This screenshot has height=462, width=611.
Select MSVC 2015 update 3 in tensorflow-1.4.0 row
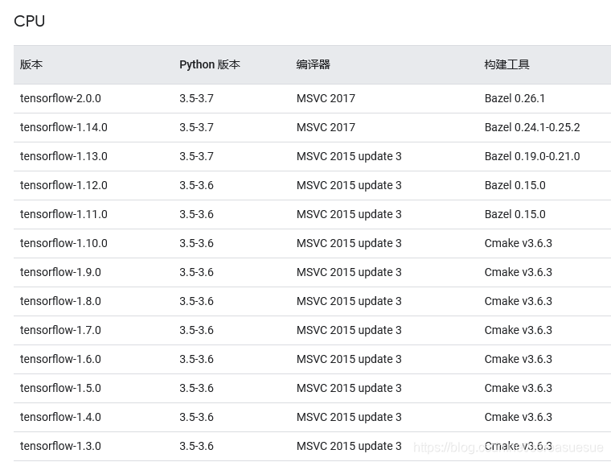click(x=349, y=417)
